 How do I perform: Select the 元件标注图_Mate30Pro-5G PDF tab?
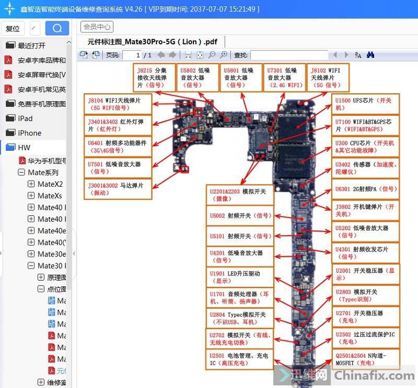click(x=153, y=42)
